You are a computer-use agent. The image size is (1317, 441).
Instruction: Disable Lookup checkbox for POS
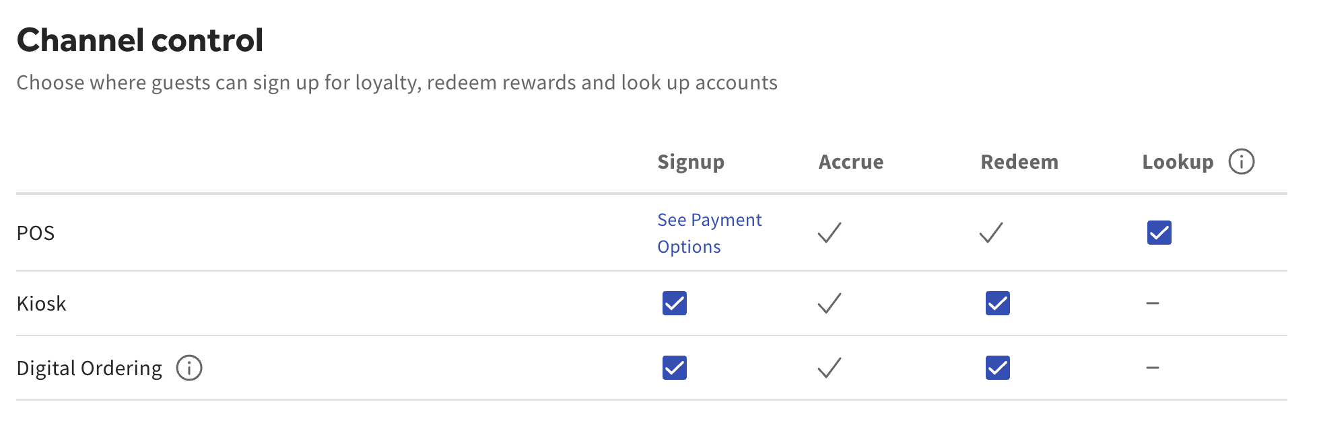click(1159, 233)
